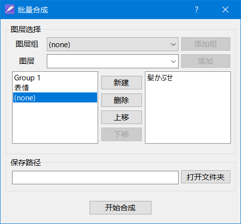Click the 删除 button
Image resolution: width=241 pixels, height=224 pixels.
point(121,100)
